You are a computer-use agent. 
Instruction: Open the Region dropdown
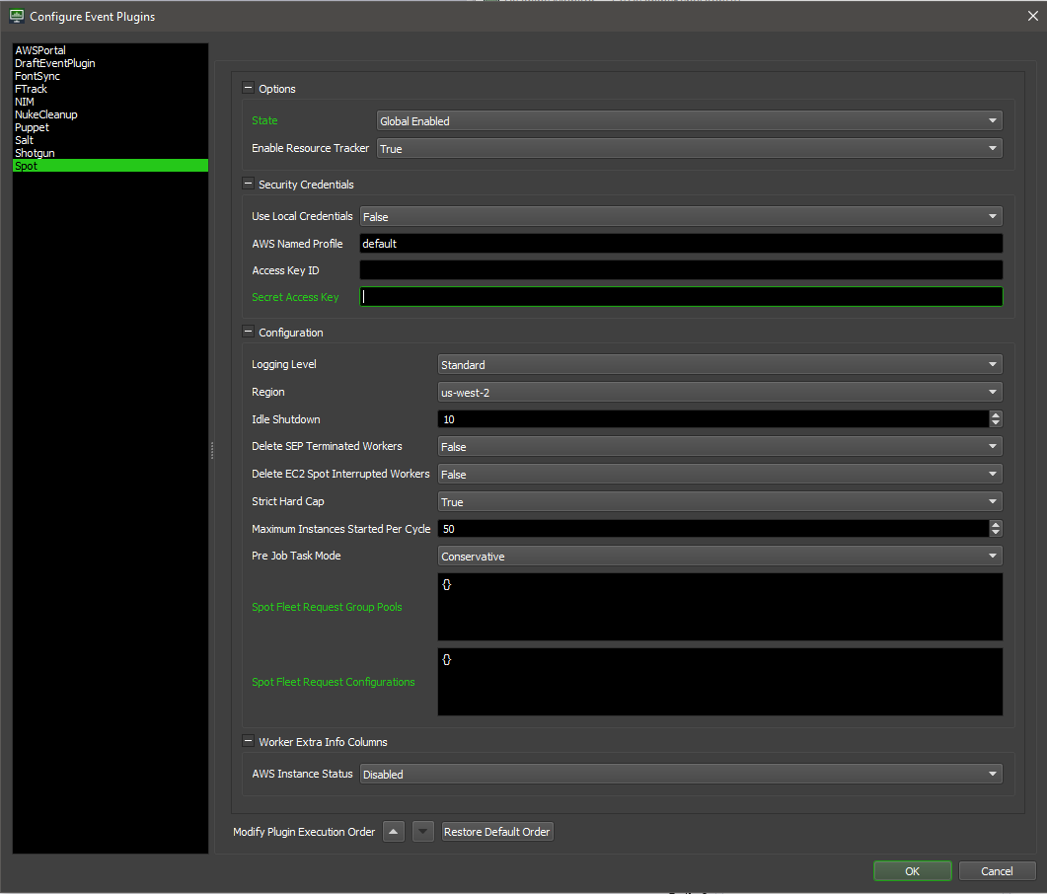pyautogui.click(x=719, y=392)
